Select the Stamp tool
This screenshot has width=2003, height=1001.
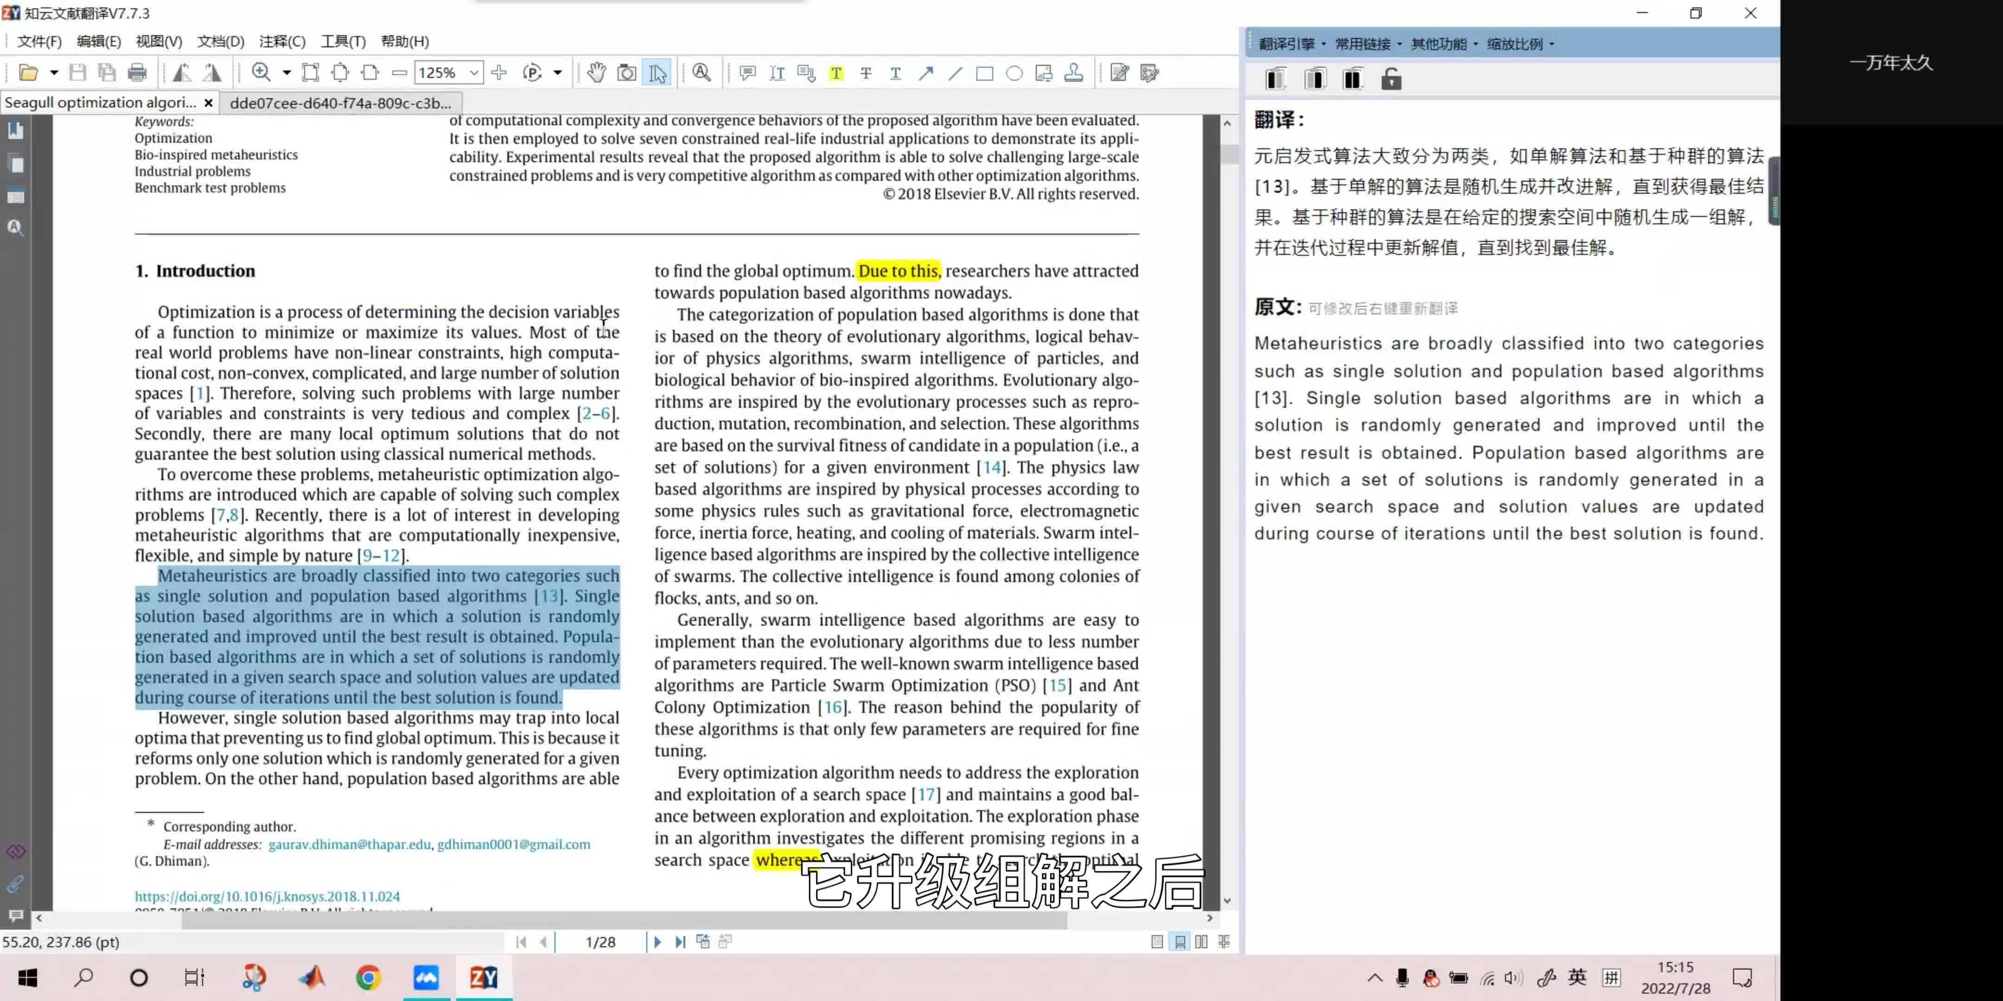click(1074, 73)
